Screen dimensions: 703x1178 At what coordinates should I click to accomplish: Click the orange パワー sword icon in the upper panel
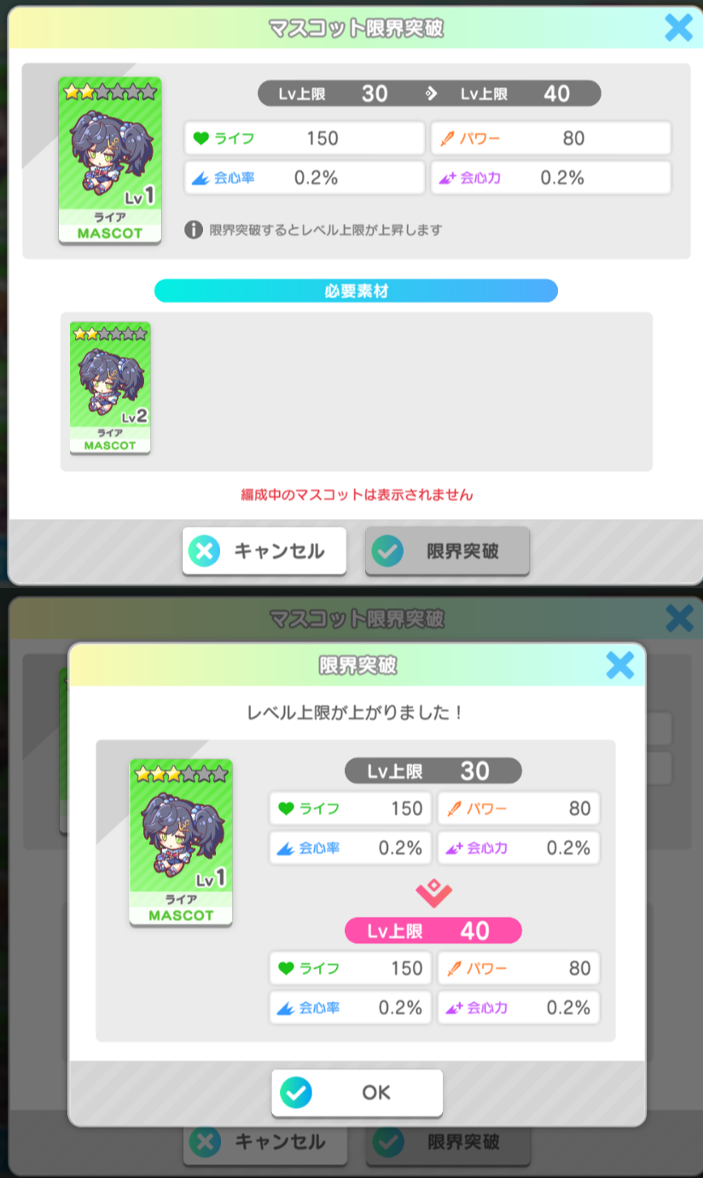point(446,138)
